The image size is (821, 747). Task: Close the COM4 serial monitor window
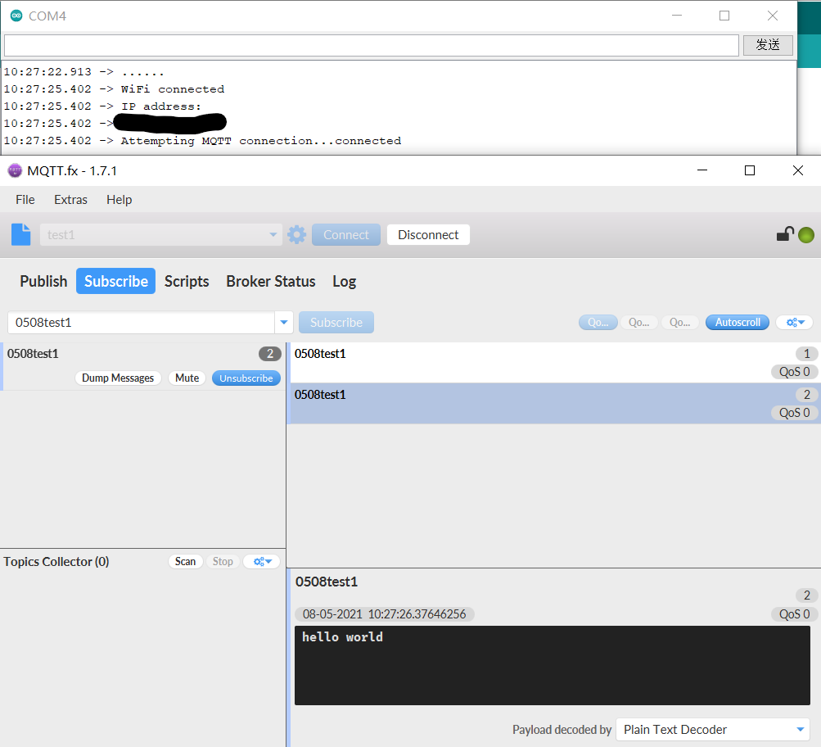click(773, 16)
